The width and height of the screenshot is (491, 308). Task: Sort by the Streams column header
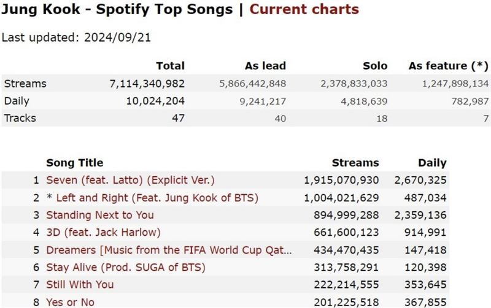point(355,163)
